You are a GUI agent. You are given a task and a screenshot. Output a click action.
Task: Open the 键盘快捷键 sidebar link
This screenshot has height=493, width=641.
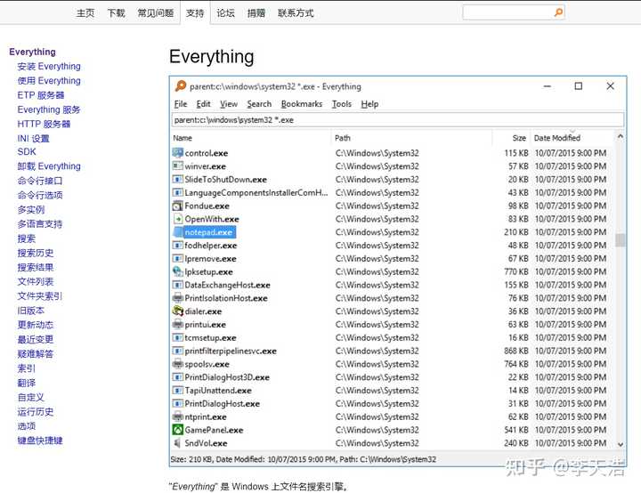40,440
